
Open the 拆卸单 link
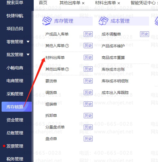click(51, 116)
